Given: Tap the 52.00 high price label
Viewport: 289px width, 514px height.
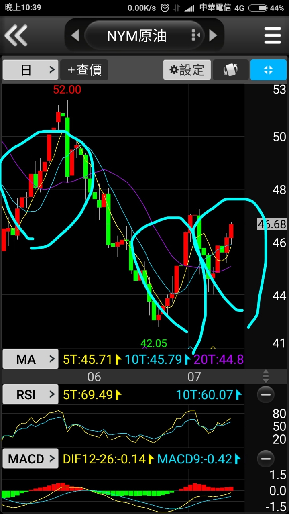Looking at the screenshot, I should (67, 90).
